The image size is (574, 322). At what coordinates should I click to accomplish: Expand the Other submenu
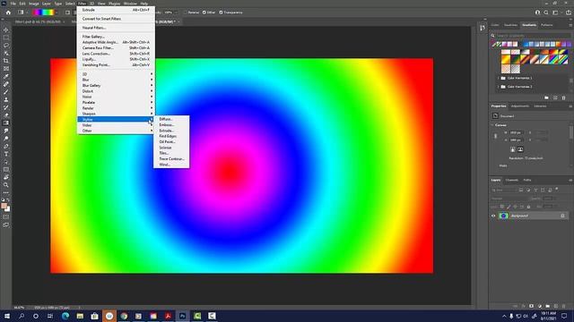[x=116, y=131]
